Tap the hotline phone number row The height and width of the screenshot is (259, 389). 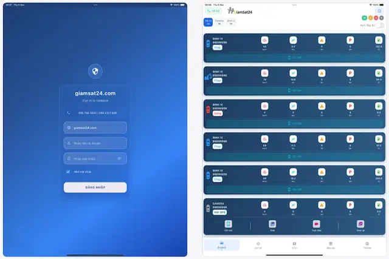tap(95, 113)
